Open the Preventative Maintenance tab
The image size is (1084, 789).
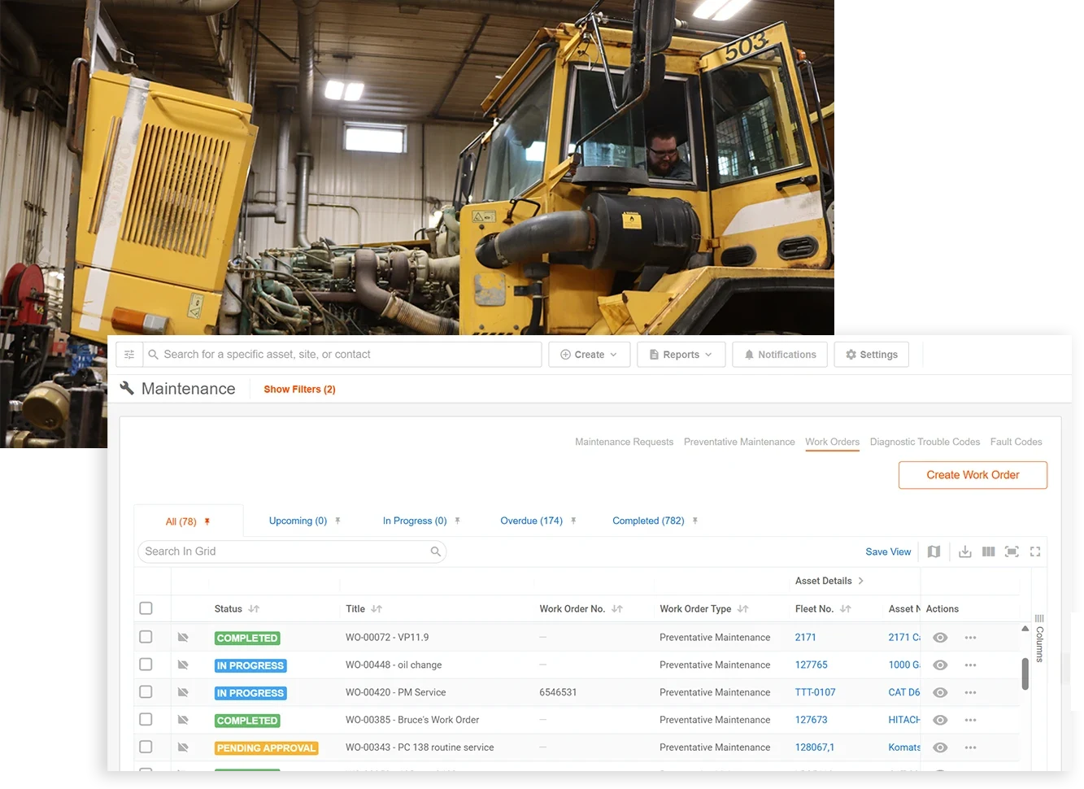[739, 442]
